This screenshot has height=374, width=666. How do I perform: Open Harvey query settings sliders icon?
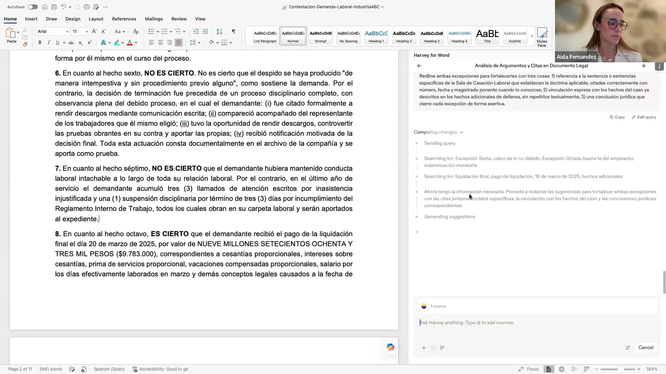coord(627,348)
